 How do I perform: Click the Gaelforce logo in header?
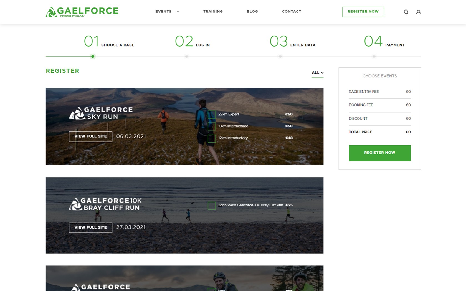(82, 12)
